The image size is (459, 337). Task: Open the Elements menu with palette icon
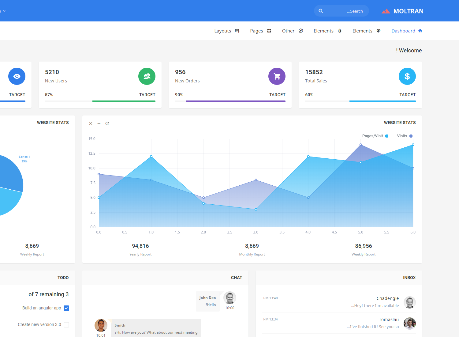367,31
